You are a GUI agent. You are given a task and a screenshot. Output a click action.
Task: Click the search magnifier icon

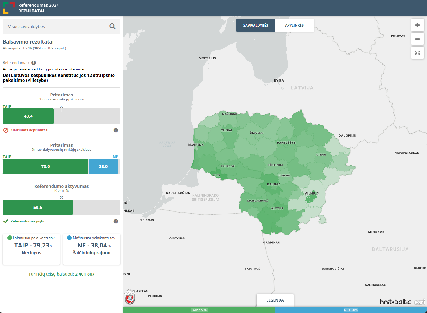pos(113,27)
